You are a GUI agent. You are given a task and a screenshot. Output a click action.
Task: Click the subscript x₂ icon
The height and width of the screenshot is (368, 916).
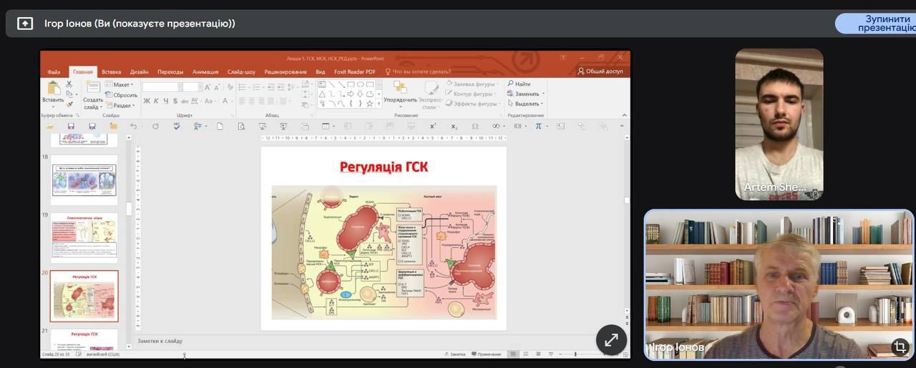(x=454, y=126)
